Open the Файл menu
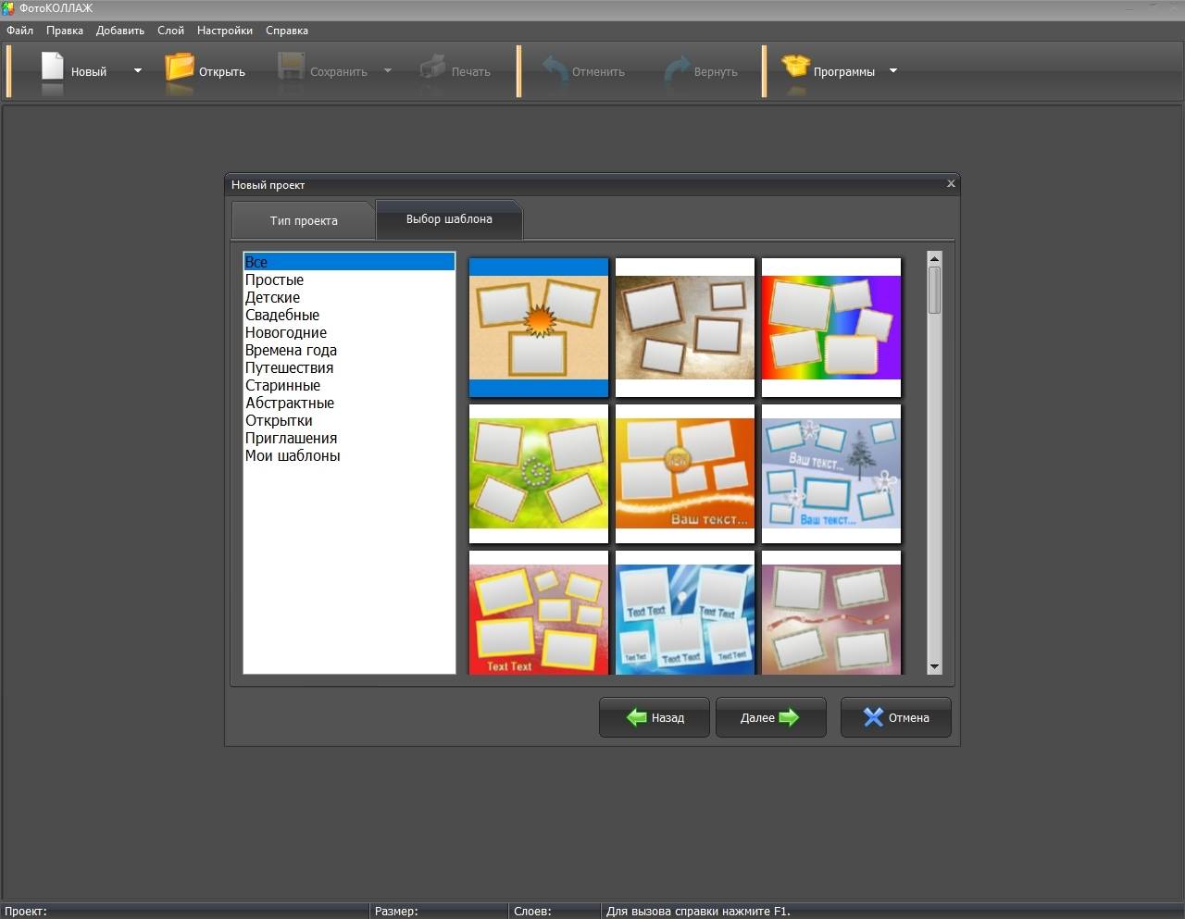This screenshot has height=919, width=1185. [19, 31]
